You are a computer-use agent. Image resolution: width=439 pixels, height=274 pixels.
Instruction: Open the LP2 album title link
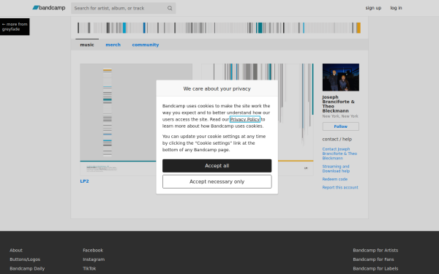84,181
